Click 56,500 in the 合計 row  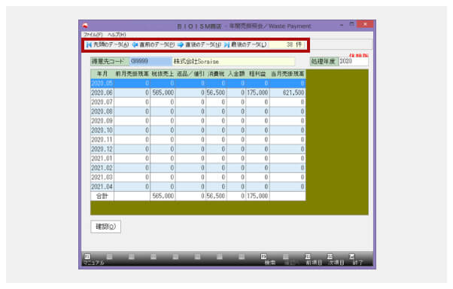click(216, 196)
